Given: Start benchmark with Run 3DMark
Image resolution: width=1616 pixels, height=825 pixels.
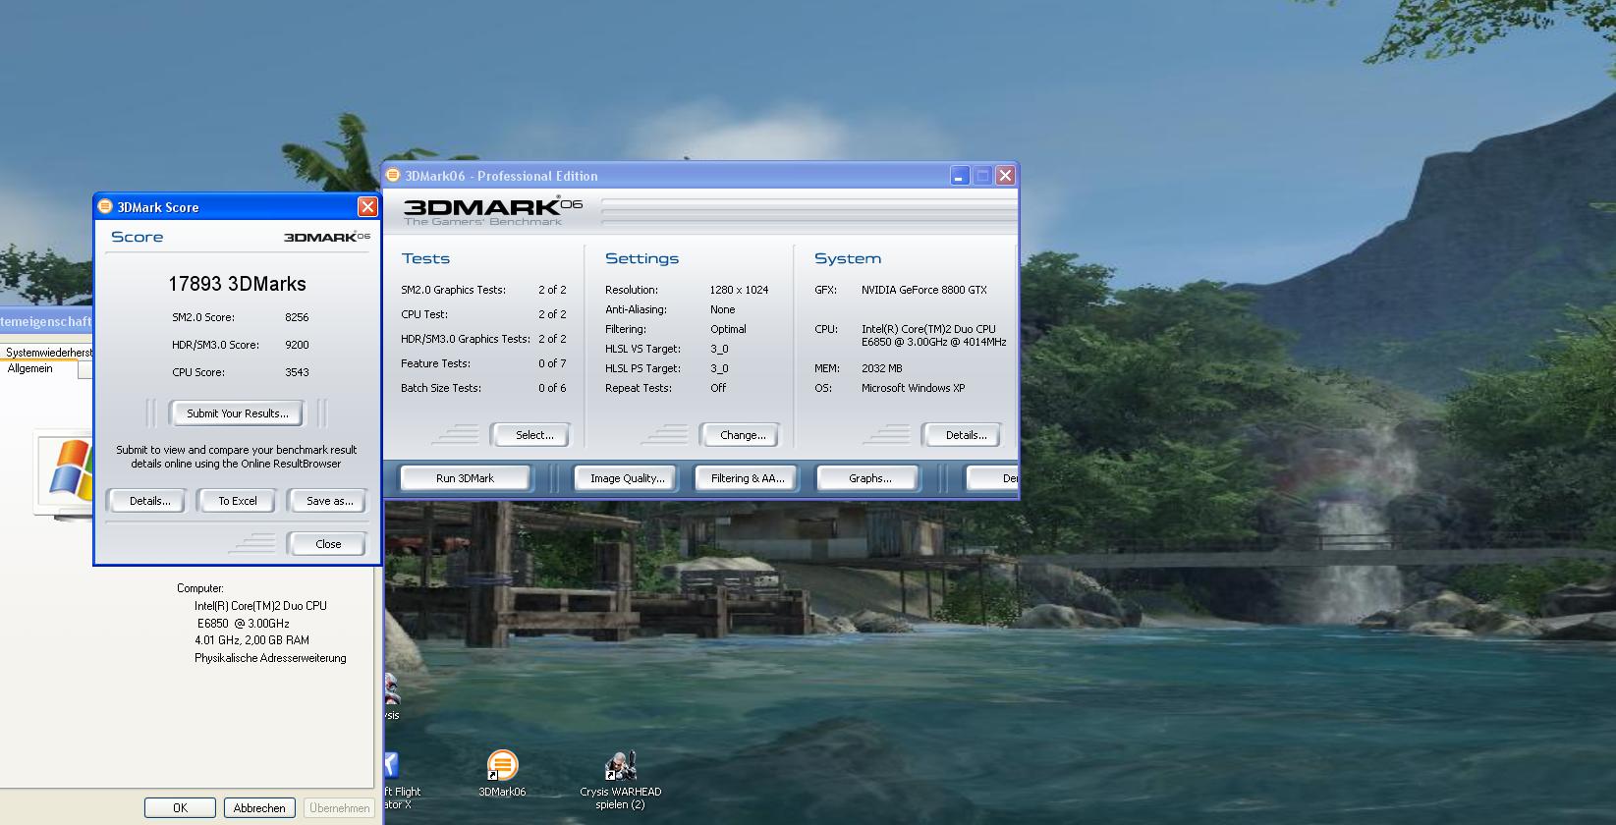Looking at the screenshot, I should click(x=465, y=478).
